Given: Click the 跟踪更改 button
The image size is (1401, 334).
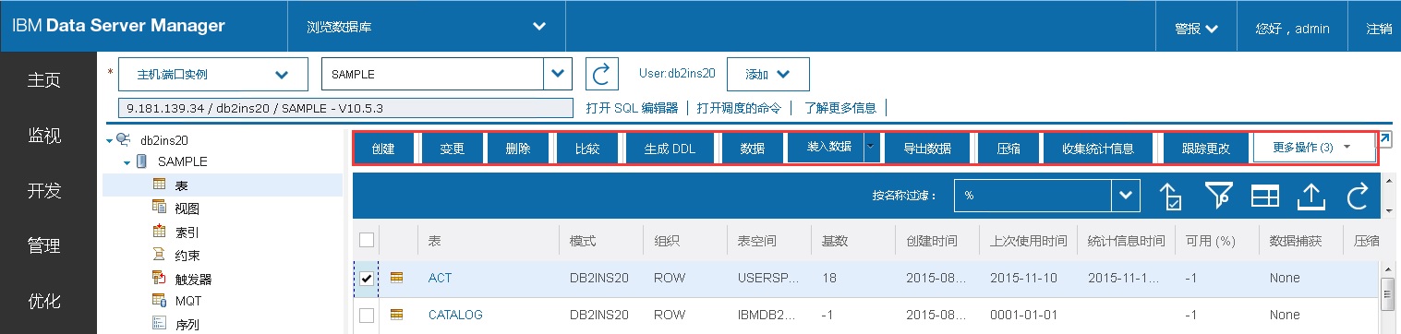Looking at the screenshot, I should point(1205,149).
